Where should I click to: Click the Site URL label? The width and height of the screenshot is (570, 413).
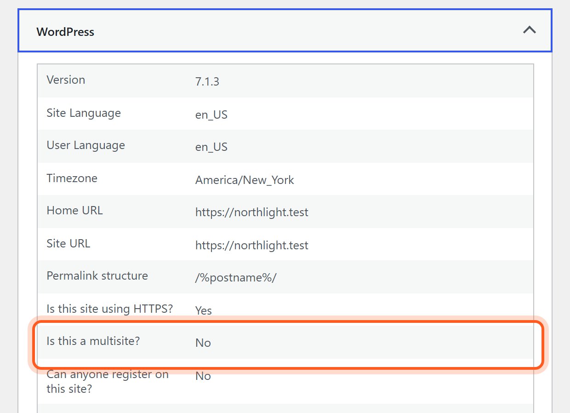tap(68, 243)
